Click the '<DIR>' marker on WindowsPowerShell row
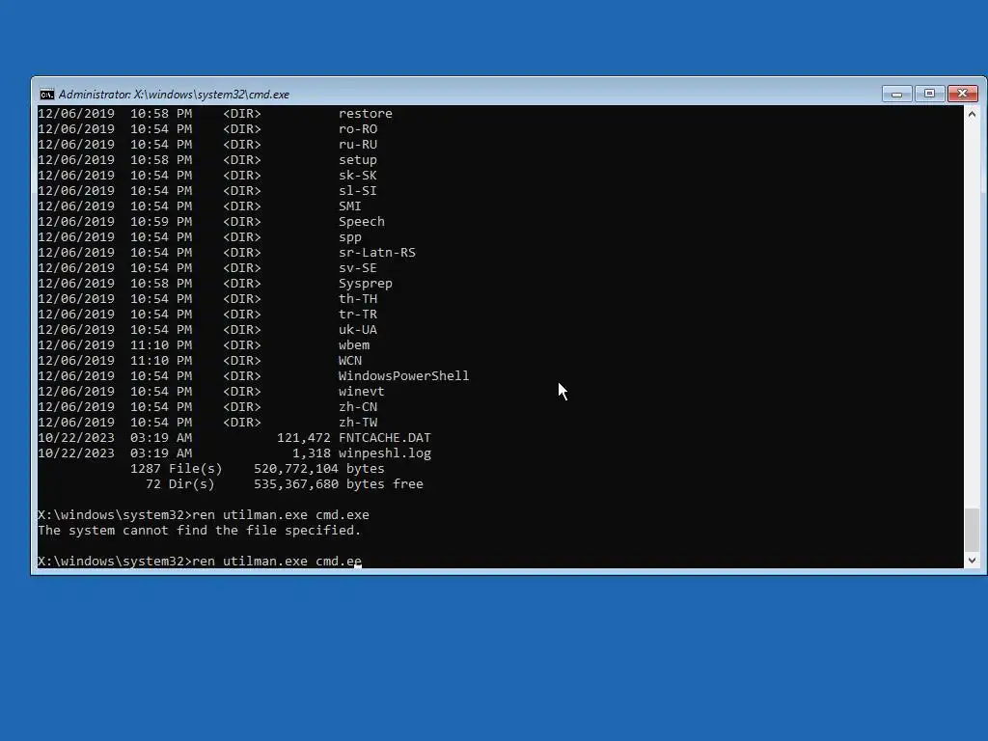 242,375
